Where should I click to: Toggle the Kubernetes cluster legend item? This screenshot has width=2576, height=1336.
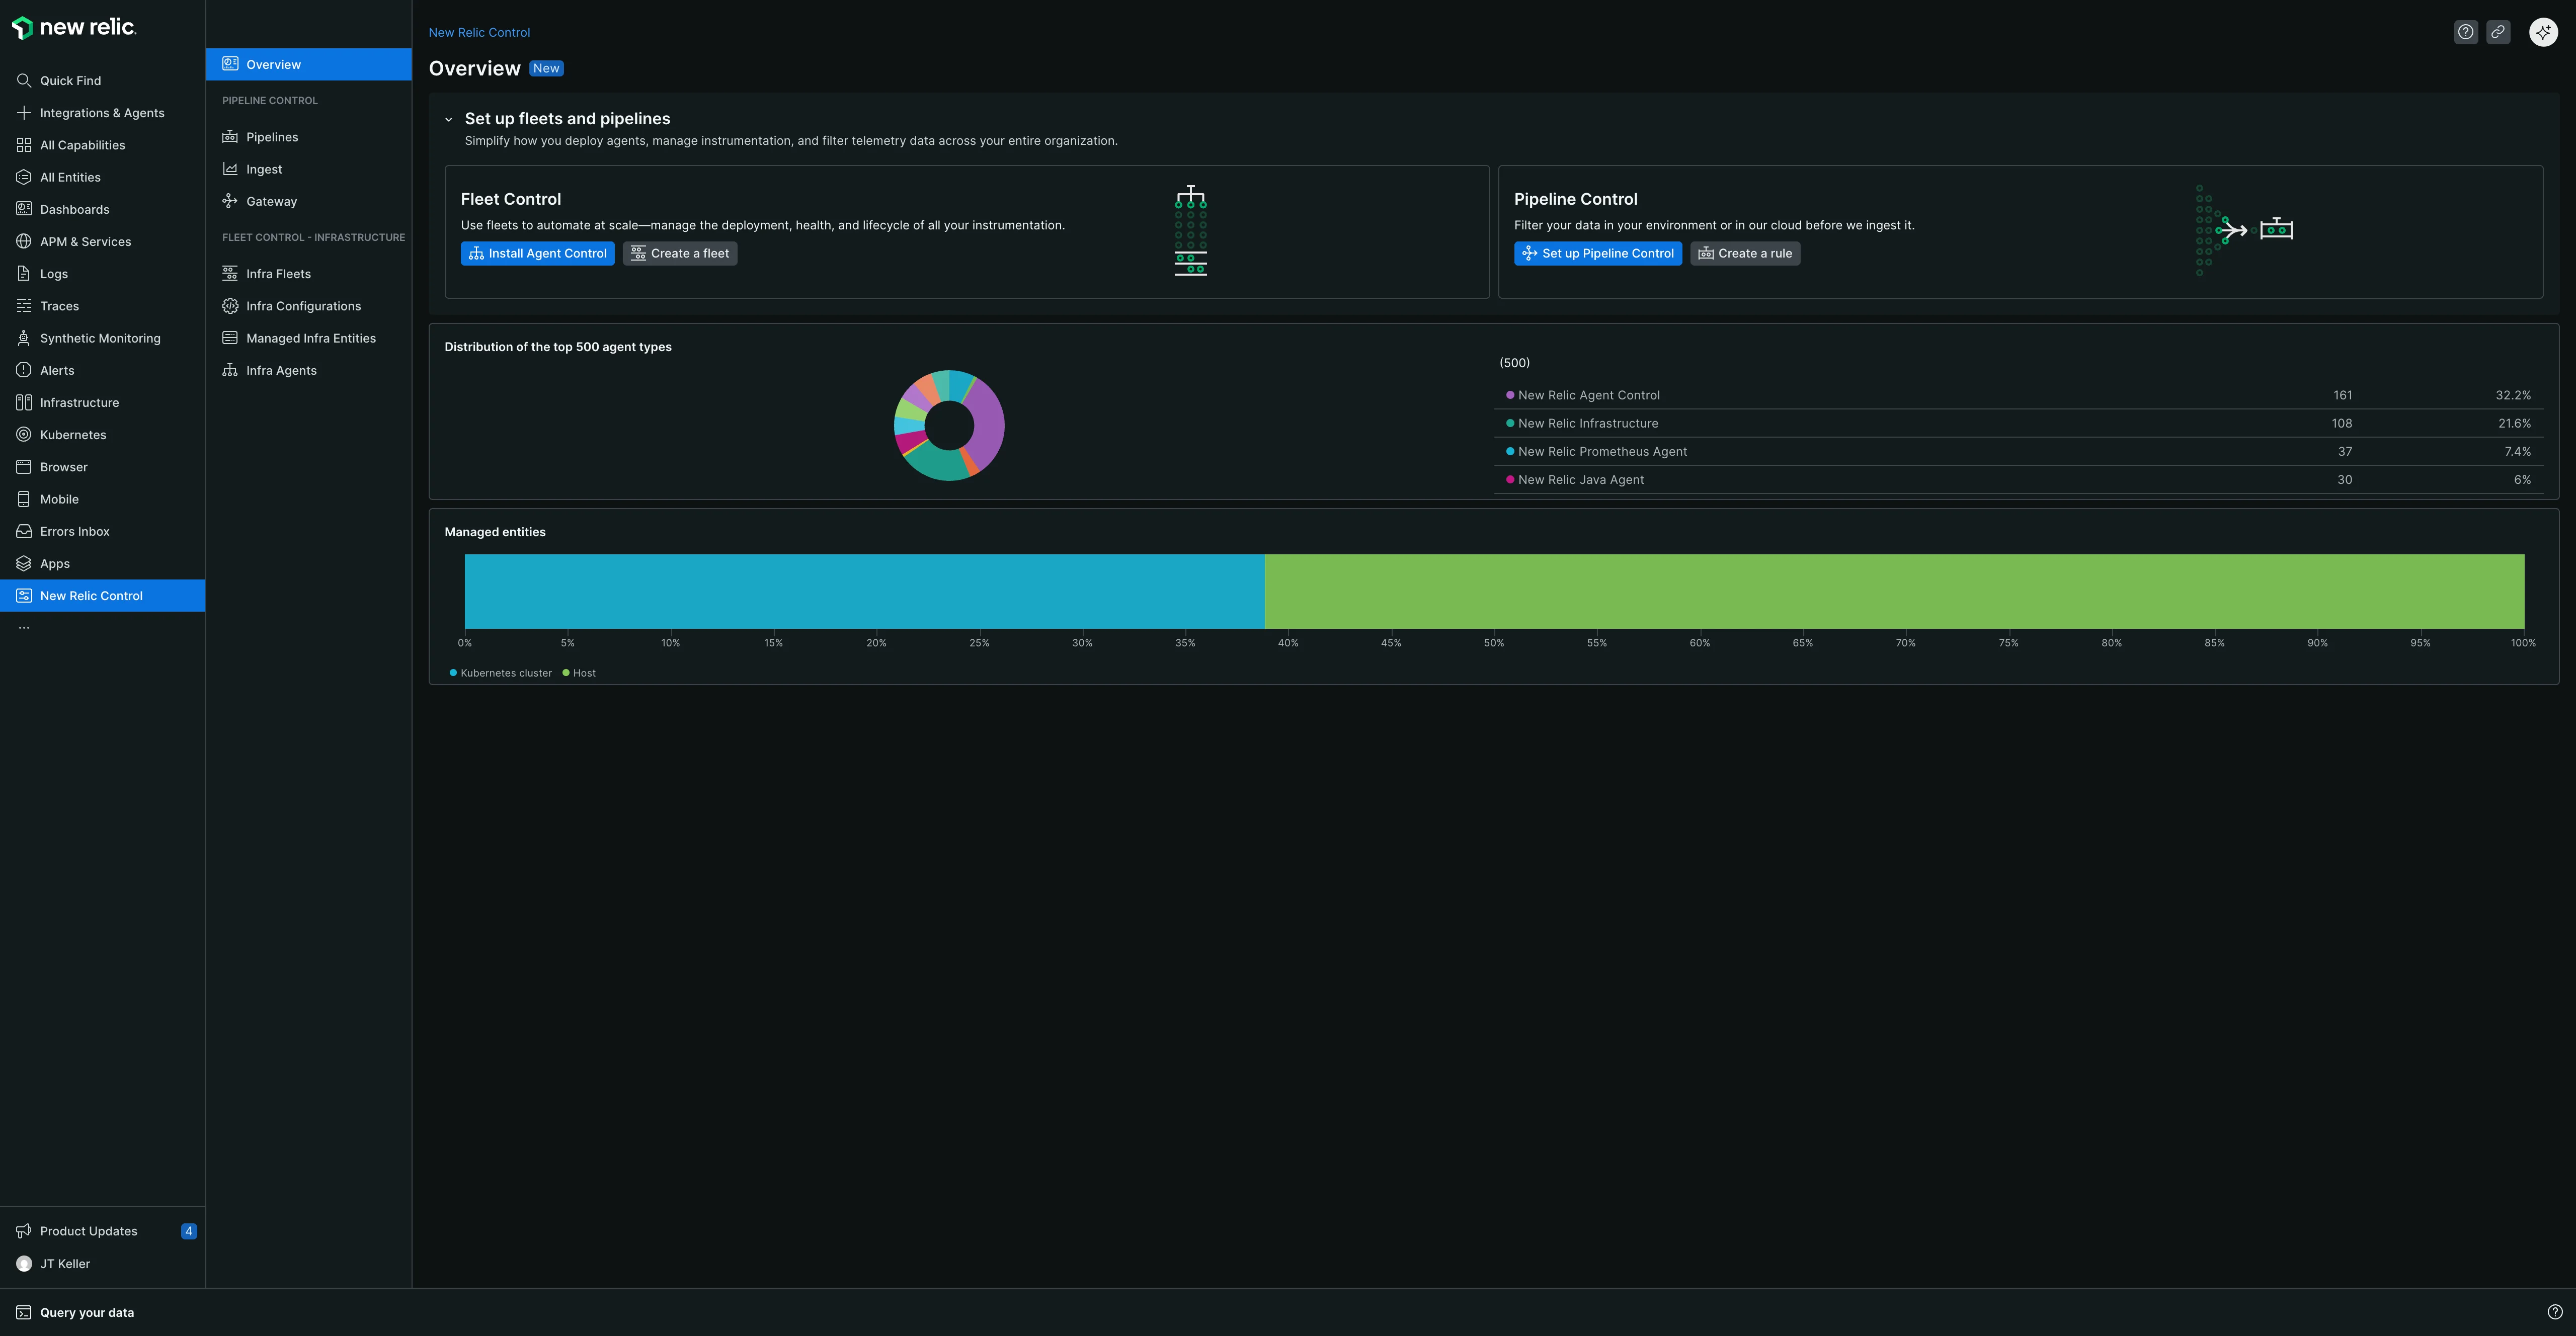(x=500, y=673)
